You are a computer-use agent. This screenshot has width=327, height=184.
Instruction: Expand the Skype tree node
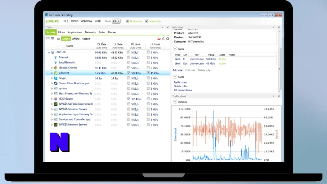tap(52, 78)
